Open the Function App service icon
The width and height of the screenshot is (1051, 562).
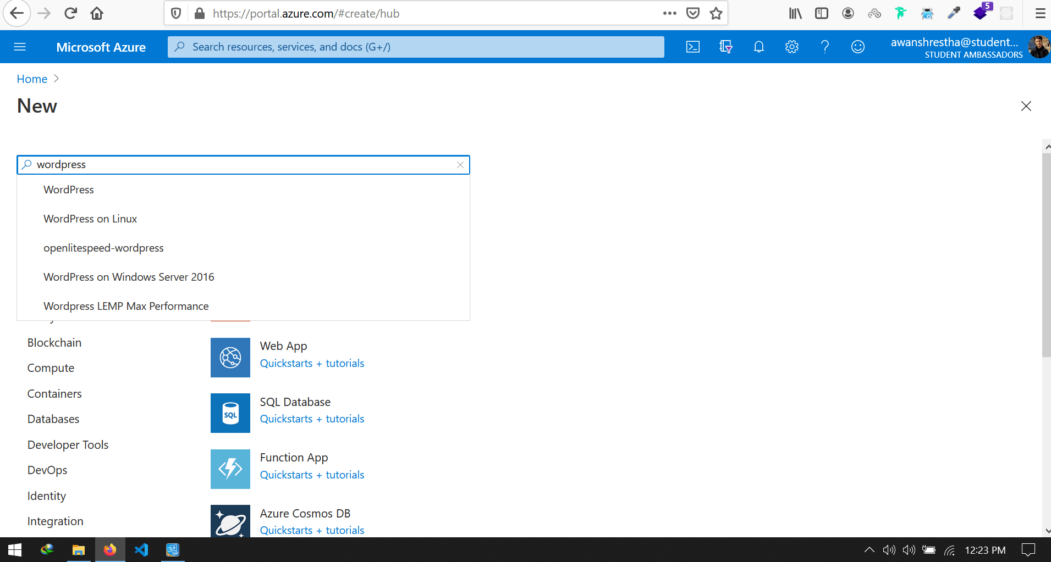pos(230,469)
